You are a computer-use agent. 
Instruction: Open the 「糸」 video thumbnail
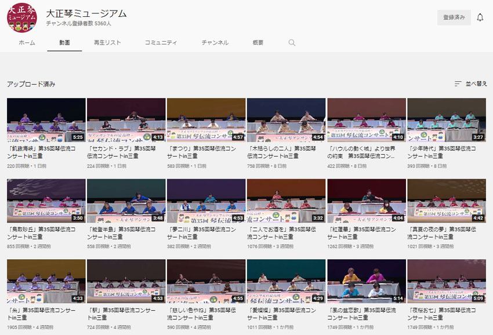(46, 281)
